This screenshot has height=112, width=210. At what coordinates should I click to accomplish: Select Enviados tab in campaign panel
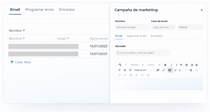point(157,36)
